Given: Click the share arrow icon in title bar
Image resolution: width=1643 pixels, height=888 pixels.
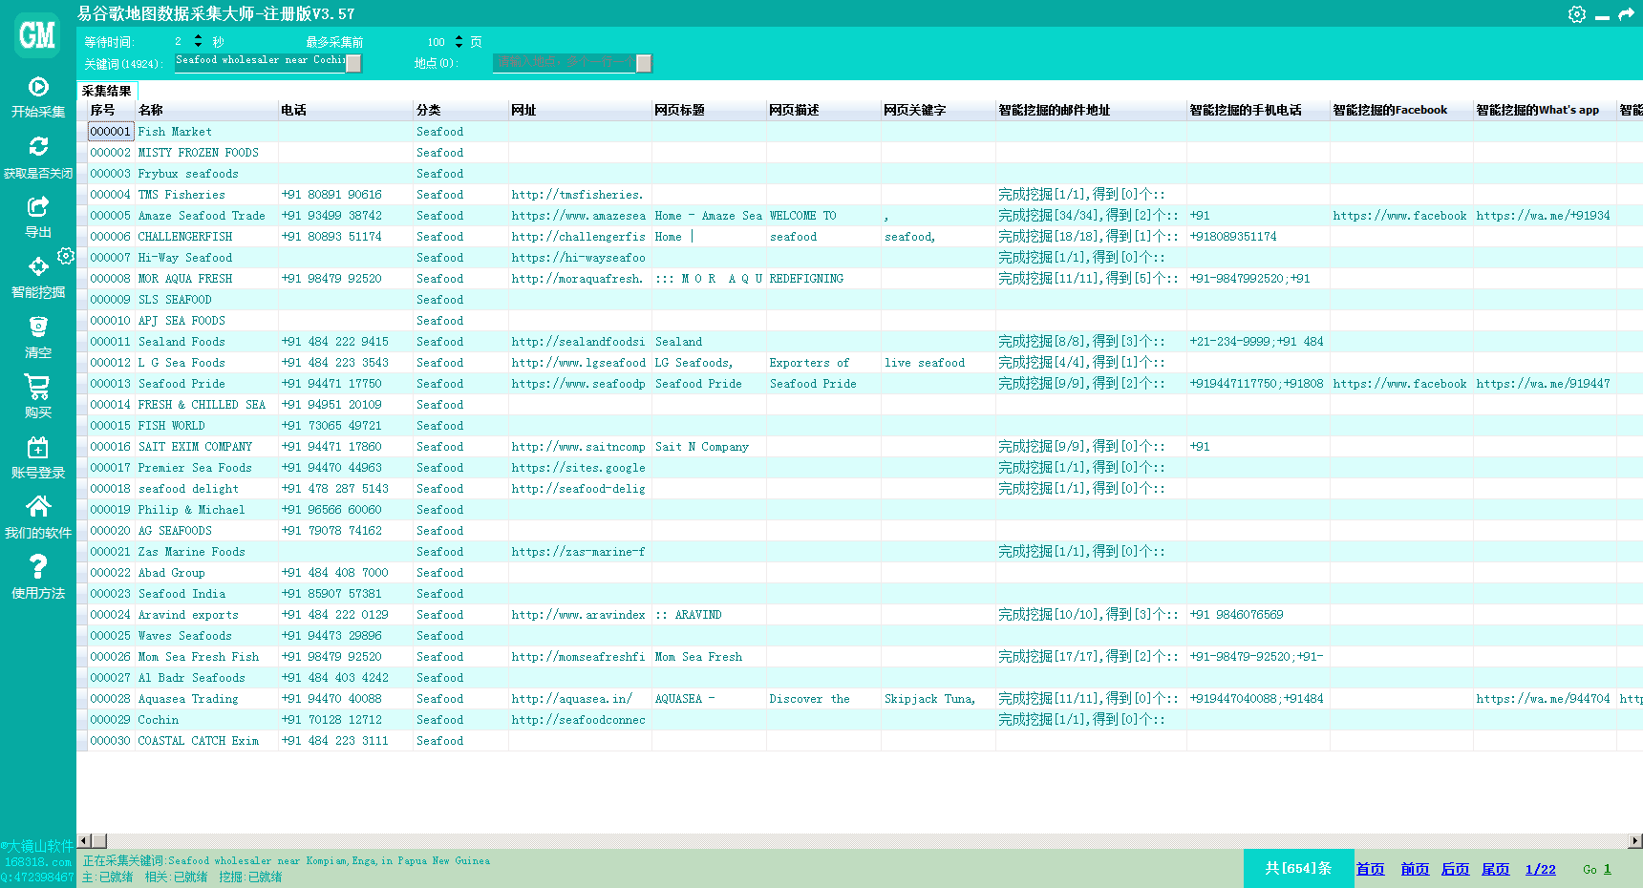Looking at the screenshot, I should [1626, 14].
